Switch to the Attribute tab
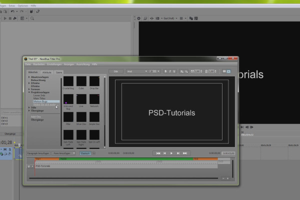This screenshot has height=200, width=300. click(47, 72)
